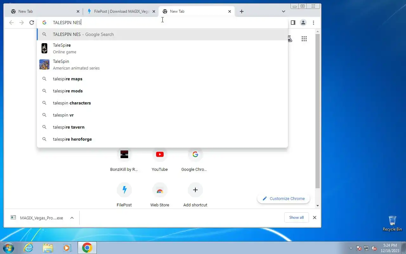
Task: Reload the current page
Action: point(32,23)
